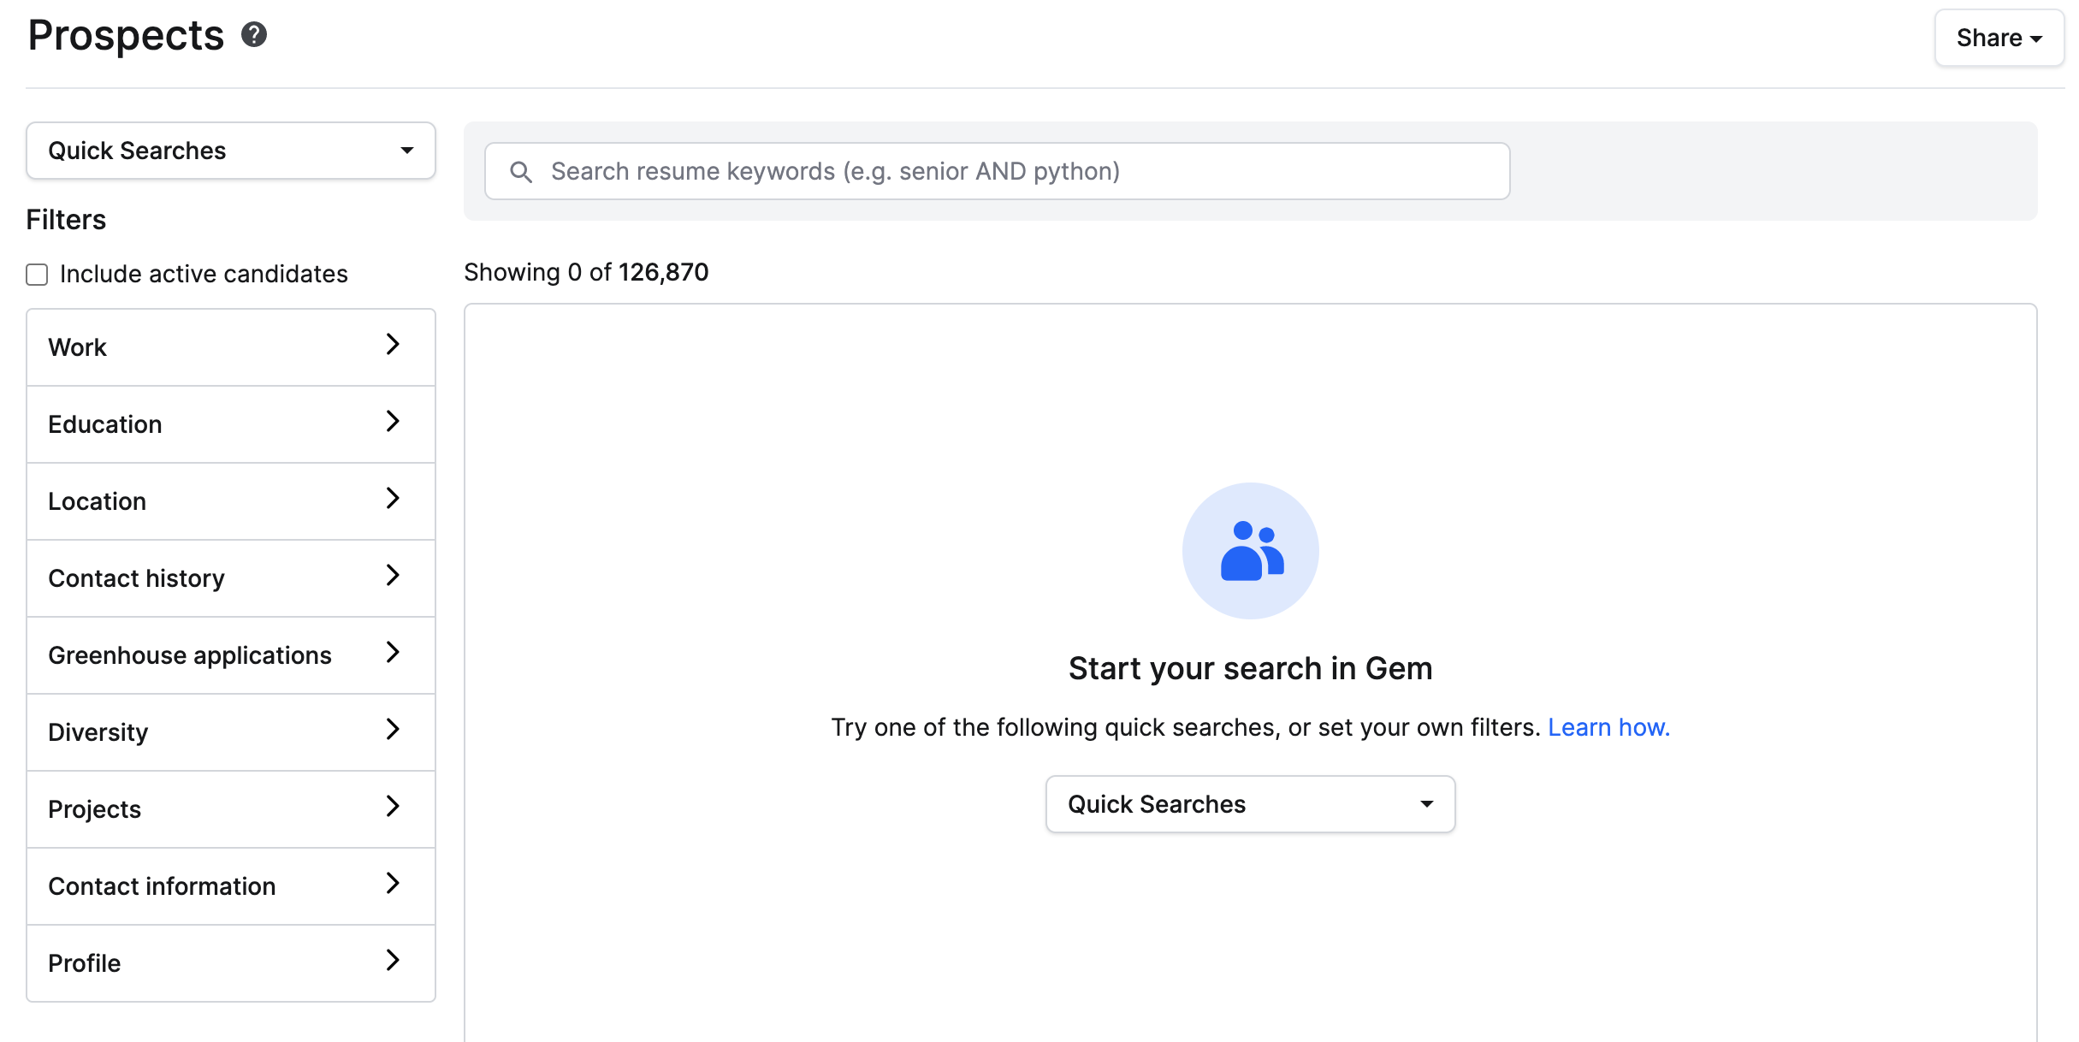Click the blue people icon in empty state
This screenshot has height=1042, width=2079.
(x=1250, y=551)
